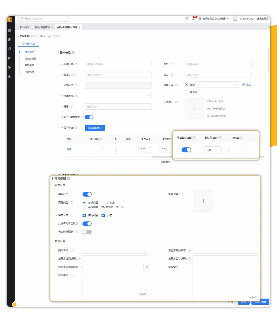Click the 删除 link in unit row
This screenshot has width=277, height=326.
[69, 149]
